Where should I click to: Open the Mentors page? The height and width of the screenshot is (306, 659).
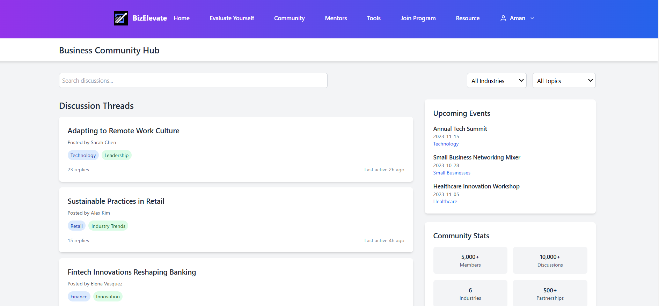tap(336, 18)
